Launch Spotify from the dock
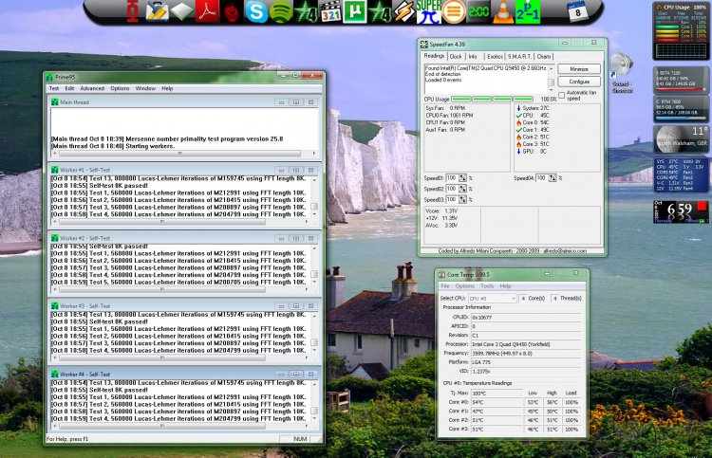The width and height of the screenshot is (712, 458). pyautogui.click(x=281, y=11)
